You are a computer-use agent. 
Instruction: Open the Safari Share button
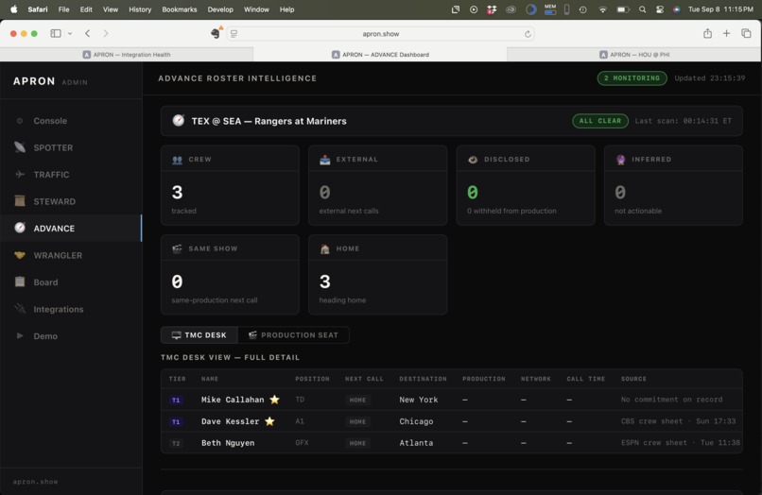click(707, 33)
